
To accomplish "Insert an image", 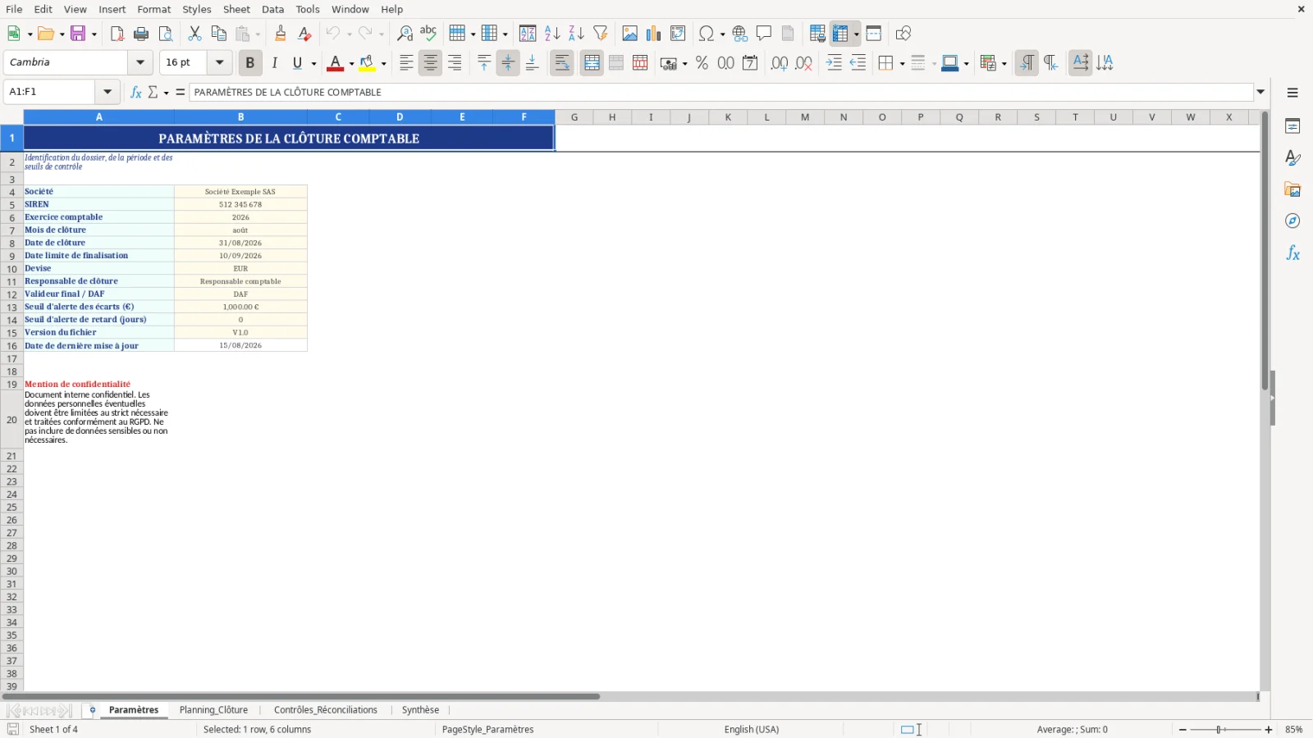I will tap(629, 34).
